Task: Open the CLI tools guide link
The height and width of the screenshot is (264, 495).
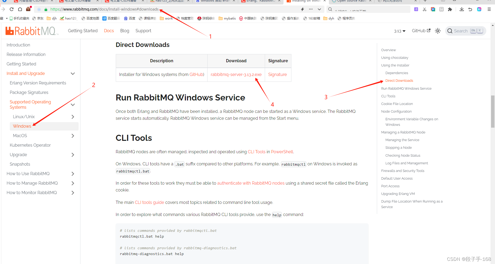Action: (x=149, y=202)
